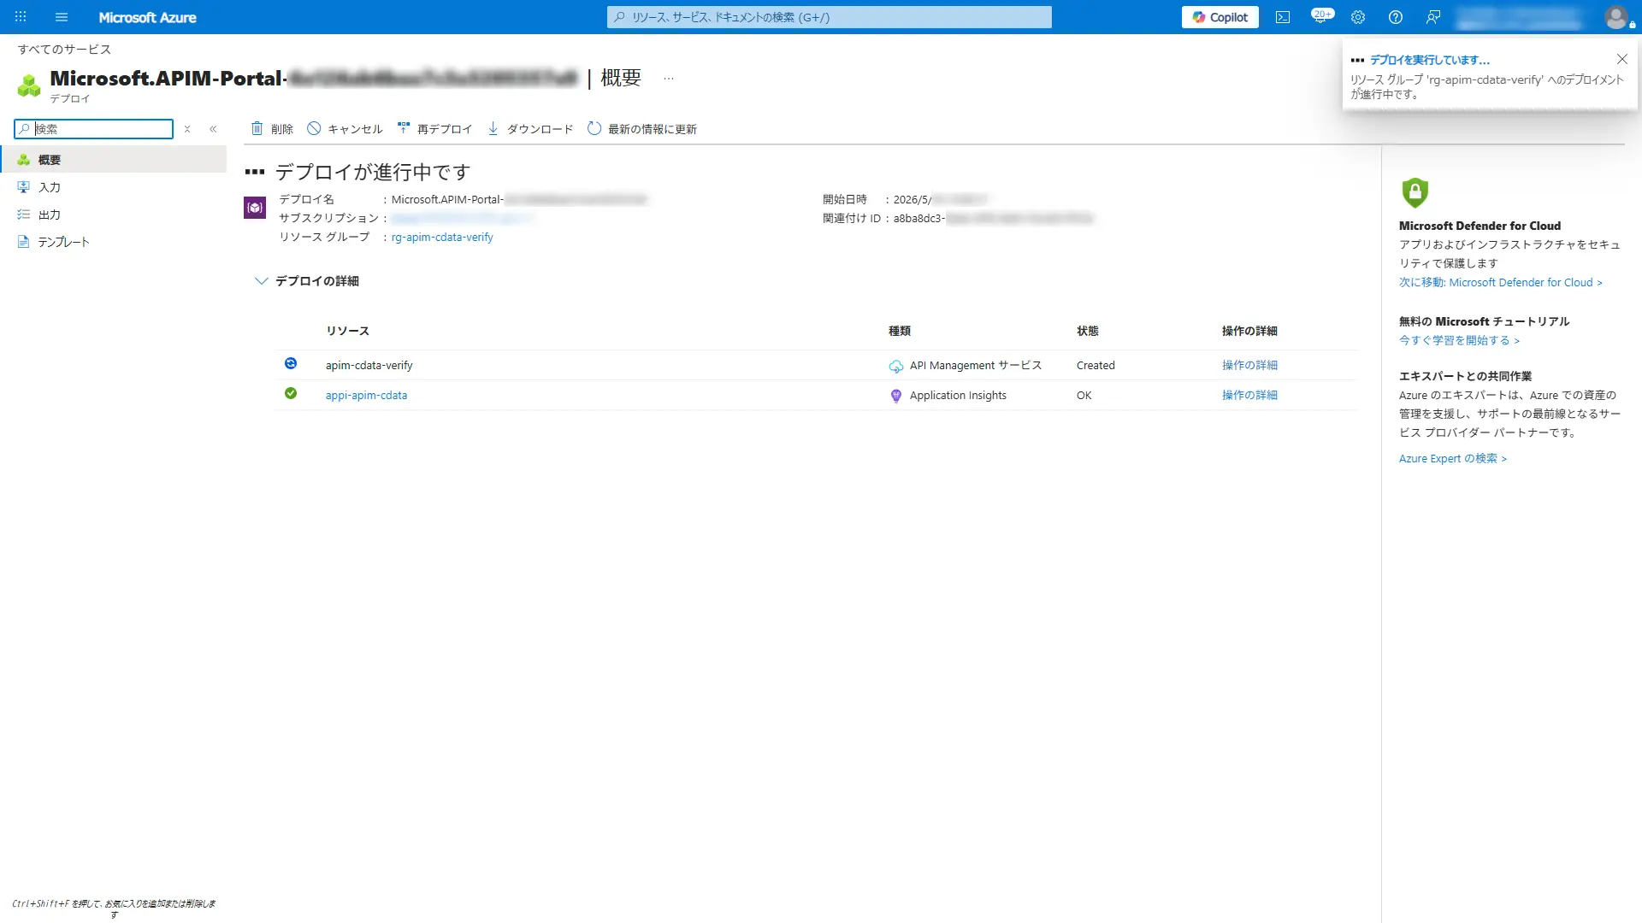Screen dimensions: 1642x923
Task: Click the 種類 column header
Action: coord(900,332)
